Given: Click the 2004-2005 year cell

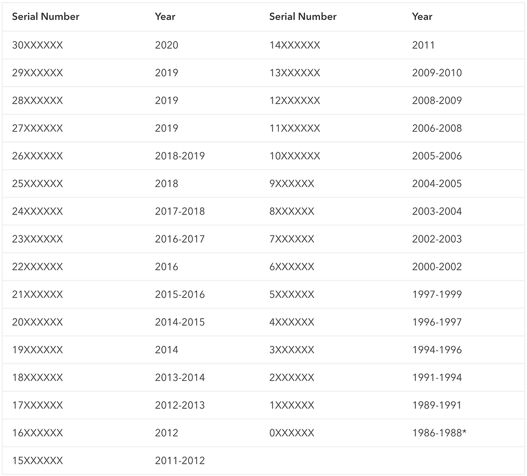Looking at the screenshot, I should coord(437,184).
